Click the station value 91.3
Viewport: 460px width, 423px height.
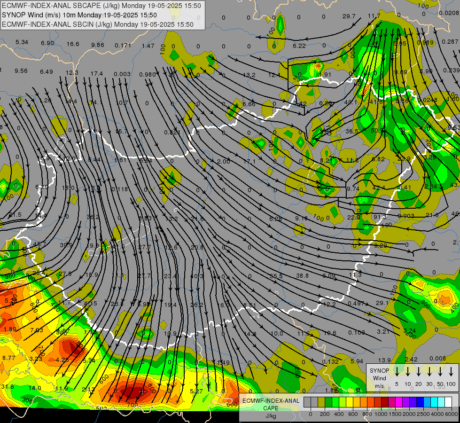pyautogui.click(x=380, y=217)
